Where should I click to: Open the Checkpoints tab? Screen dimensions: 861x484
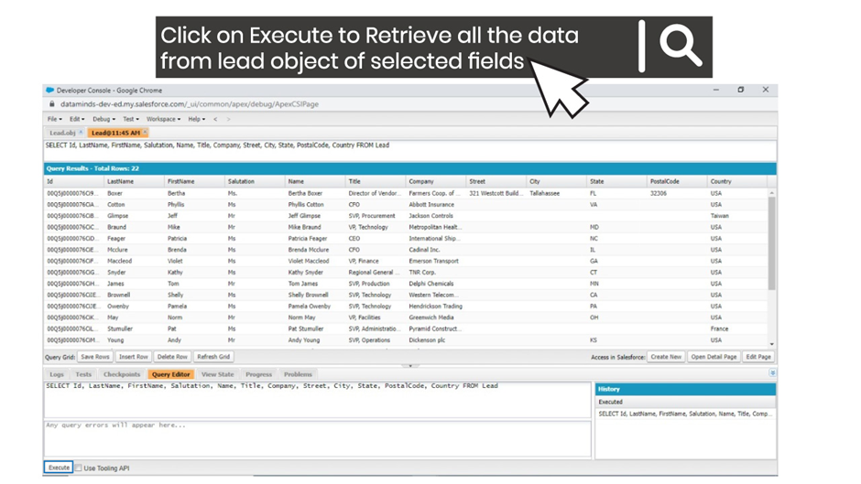coord(122,374)
